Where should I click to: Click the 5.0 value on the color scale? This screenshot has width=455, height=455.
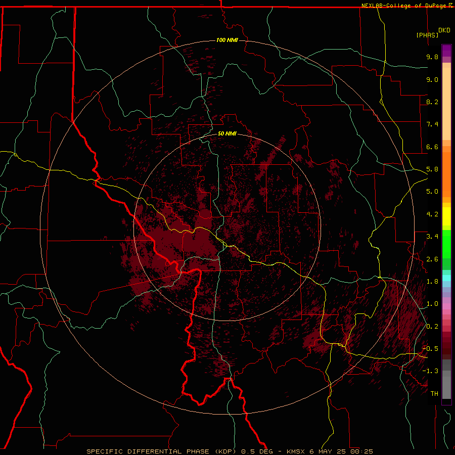coord(432,192)
